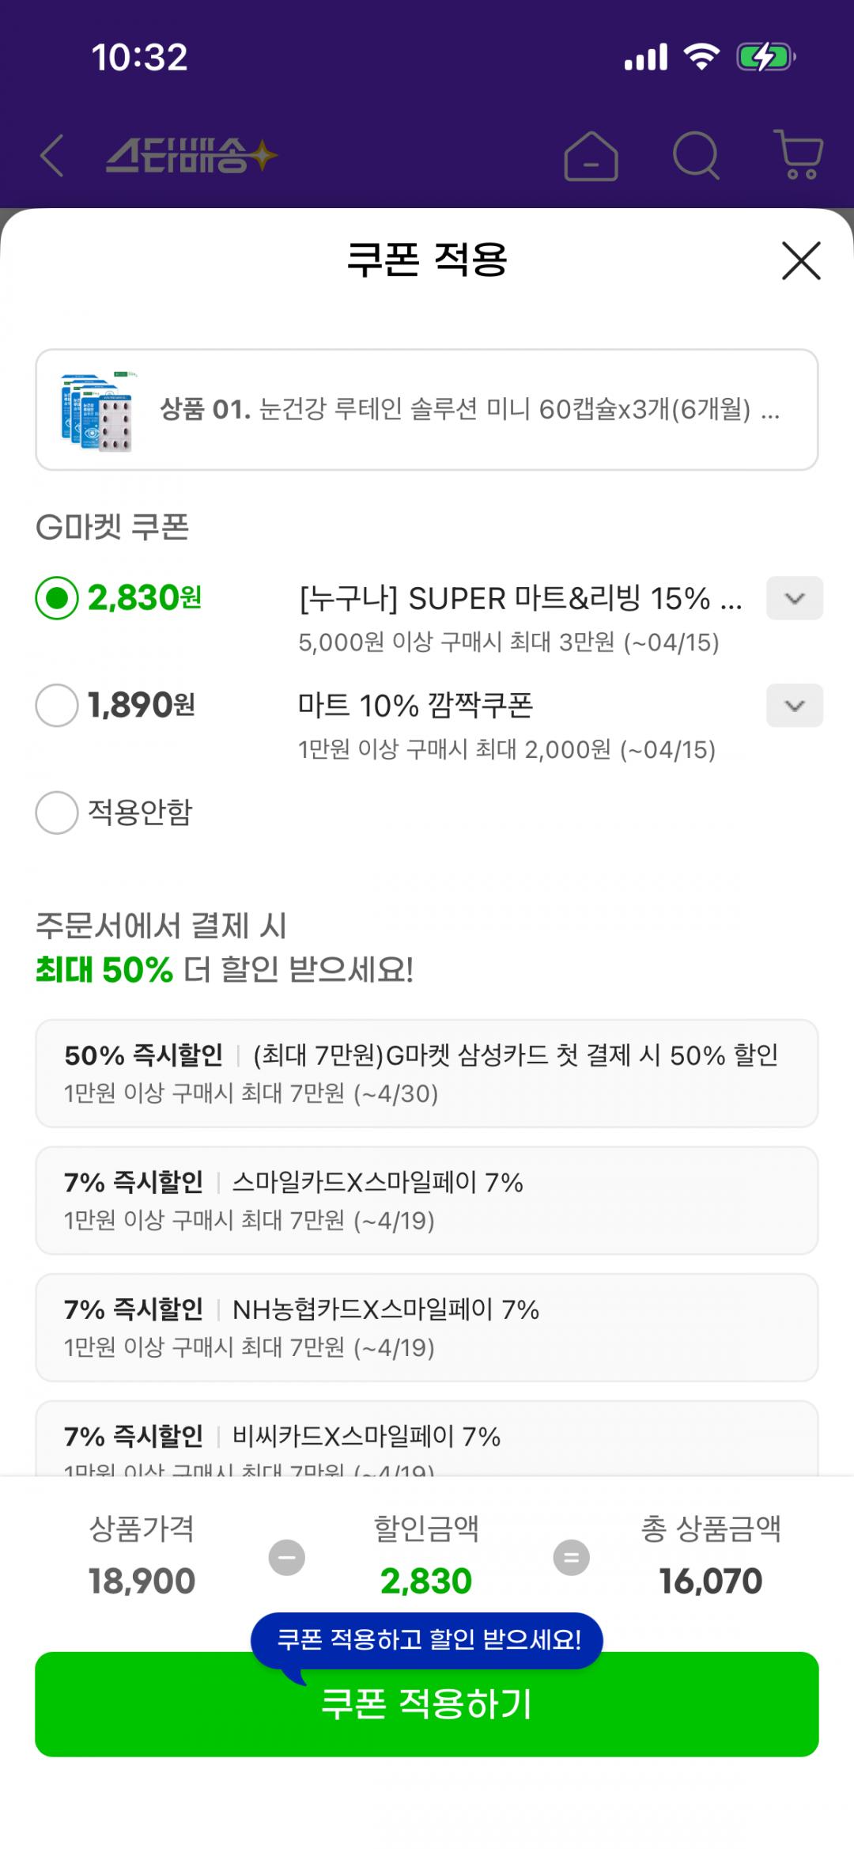Open the shopping cart icon
The width and height of the screenshot is (854, 1849).
(799, 154)
